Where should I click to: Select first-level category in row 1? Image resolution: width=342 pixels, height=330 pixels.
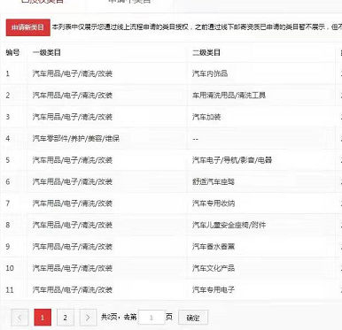[73, 73]
